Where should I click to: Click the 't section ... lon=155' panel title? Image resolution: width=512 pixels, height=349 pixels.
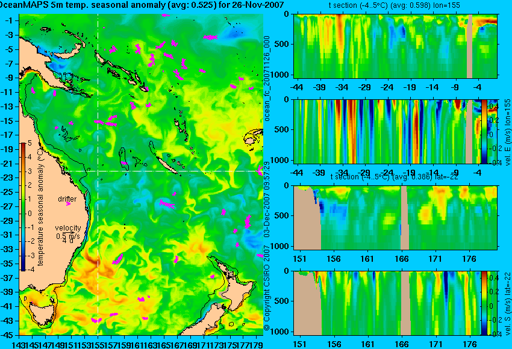[x=394, y=5]
